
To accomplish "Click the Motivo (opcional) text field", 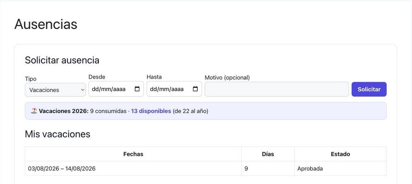I will click(x=276, y=89).
